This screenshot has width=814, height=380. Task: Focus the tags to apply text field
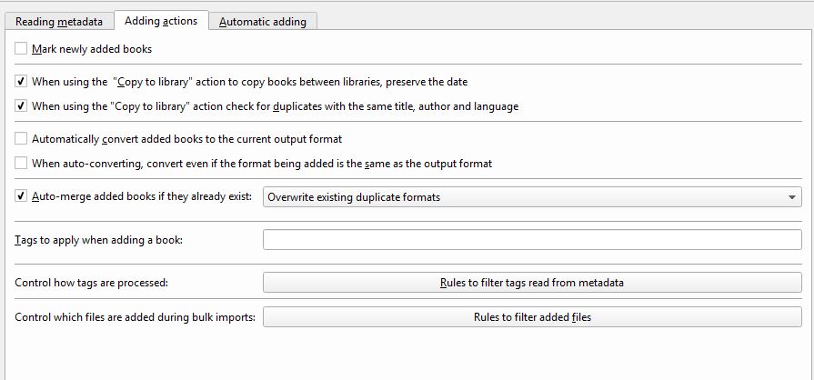pos(531,240)
